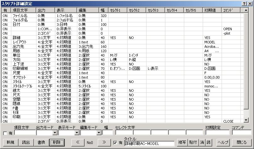The height and width of the screenshot is (149, 254).
Task: Toggle the 有 checkbox next to タイトル
Action: (x=115, y=143)
